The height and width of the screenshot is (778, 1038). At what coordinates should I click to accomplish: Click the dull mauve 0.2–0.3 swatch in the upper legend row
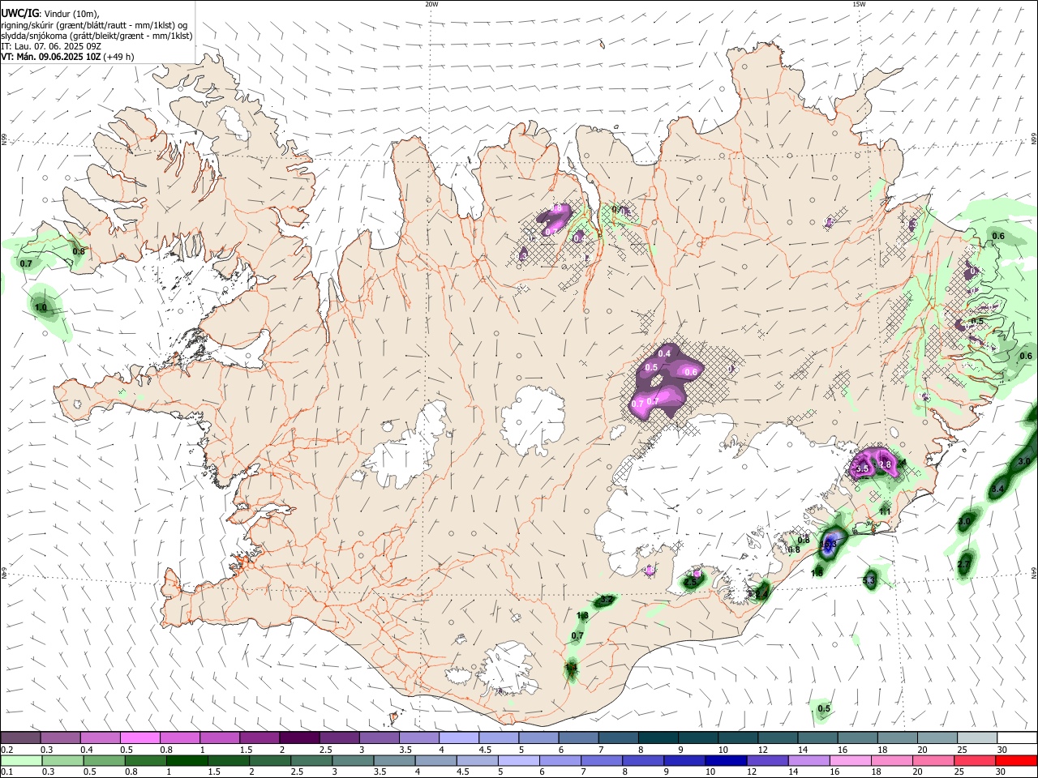pos(20,737)
